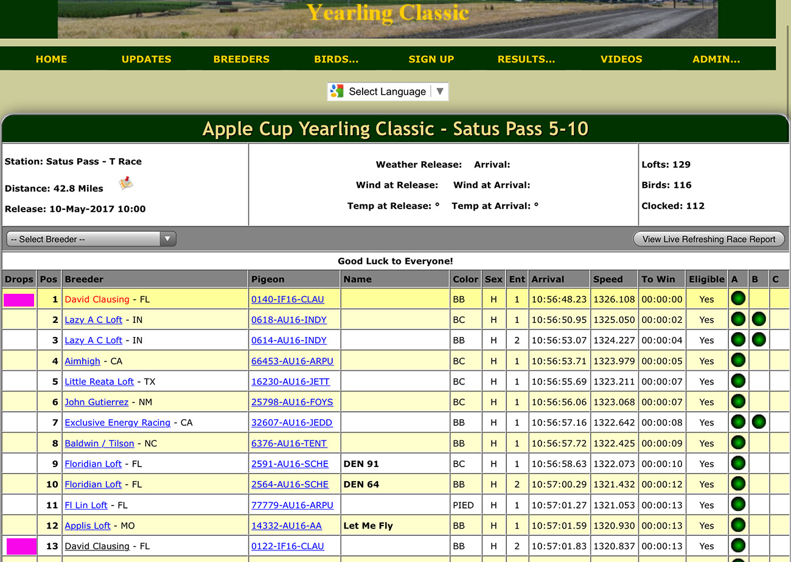791x562 pixels.
Task: Click green A indicator for Aimhigh row
Action: 738,361
